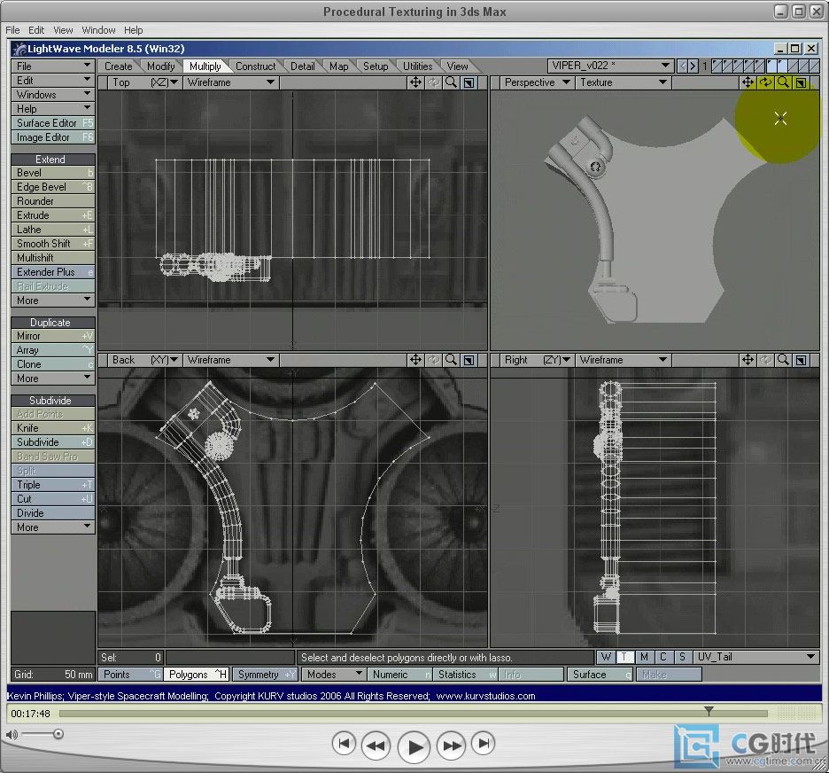Viewport: 829px width, 773px height.
Task: Fast forward the video
Action: click(x=452, y=746)
